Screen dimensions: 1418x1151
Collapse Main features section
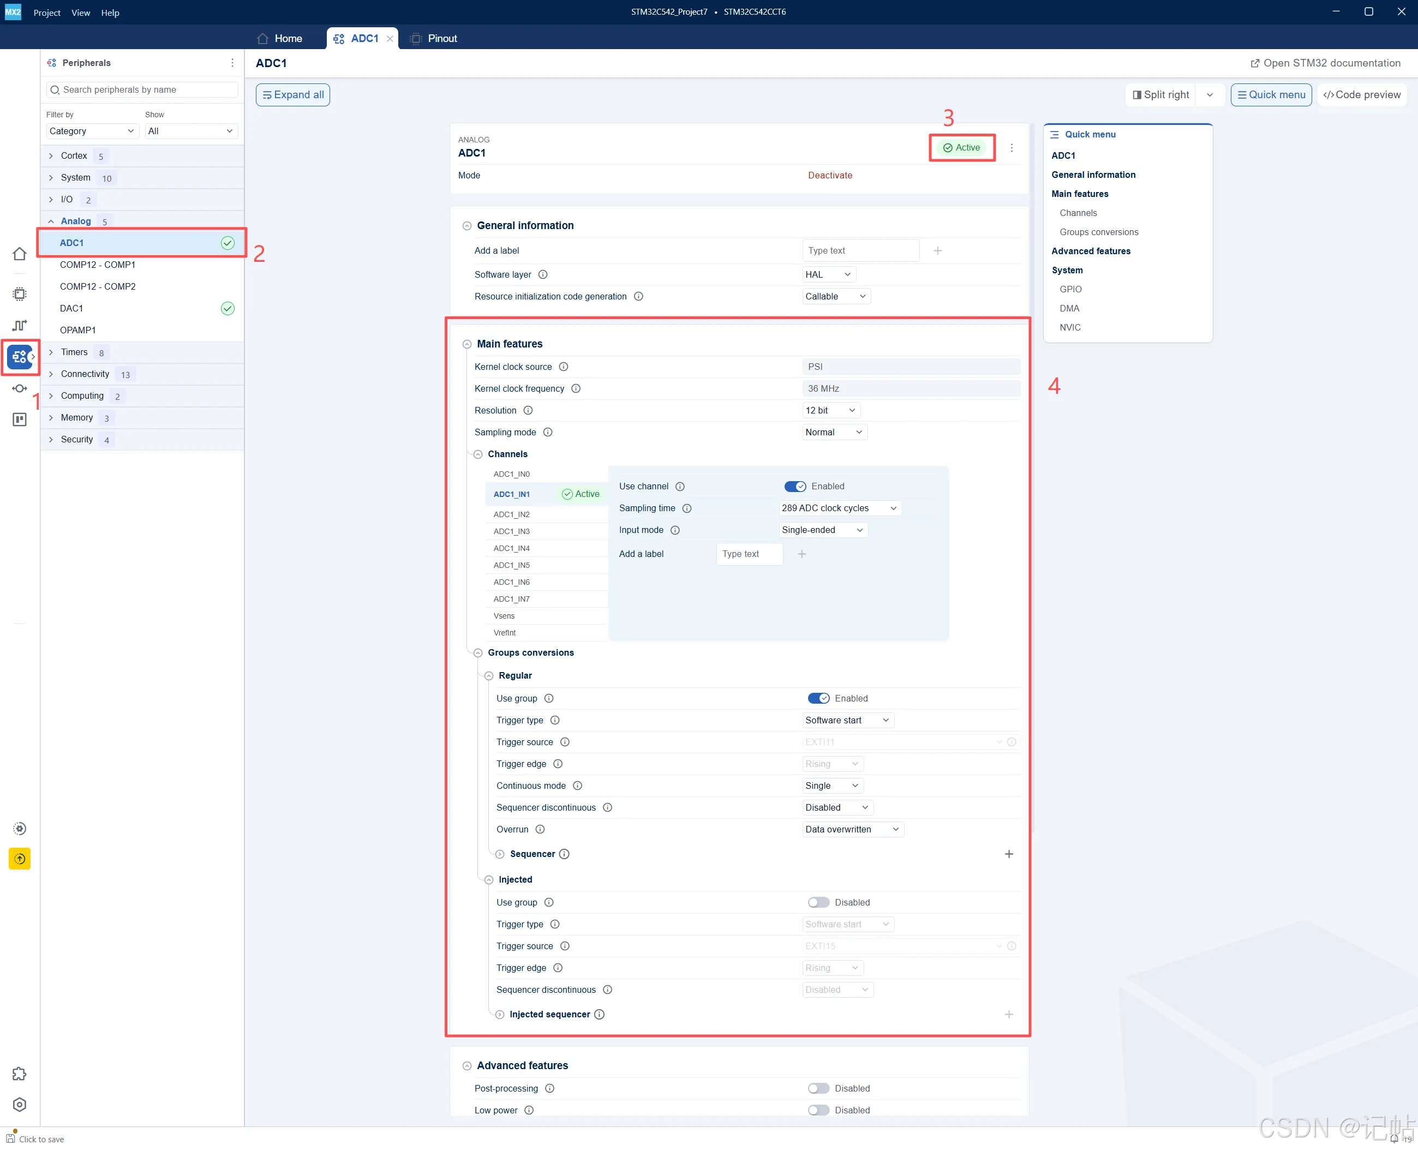[x=467, y=344]
